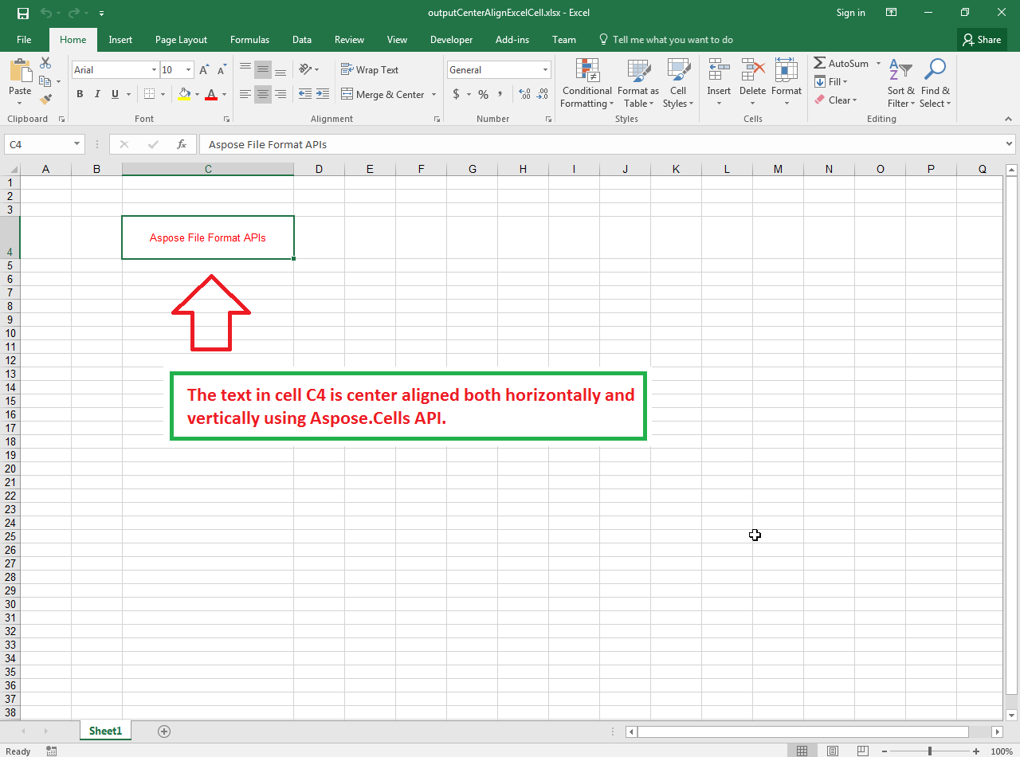The width and height of the screenshot is (1020, 757).
Task: Click the Delete cells icon
Action: click(752, 70)
